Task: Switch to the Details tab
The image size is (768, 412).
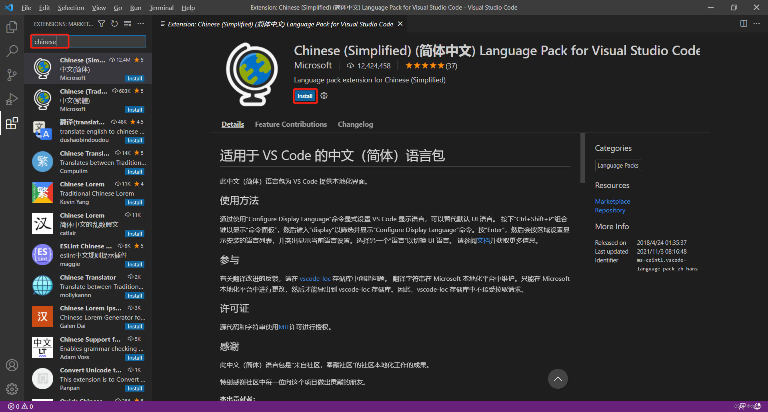Action: coord(233,124)
